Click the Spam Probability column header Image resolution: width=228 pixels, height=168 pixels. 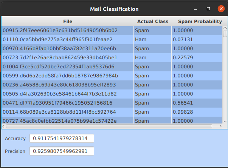tap(197, 22)
